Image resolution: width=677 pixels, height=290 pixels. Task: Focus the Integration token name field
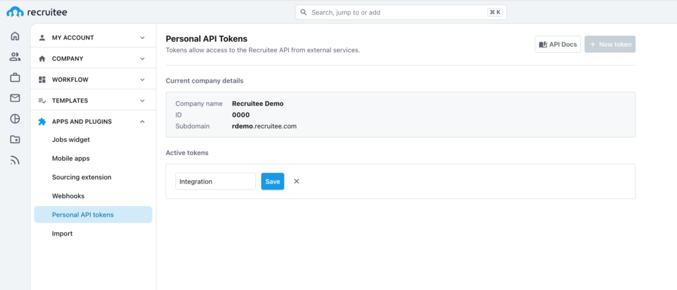[216, 181]
